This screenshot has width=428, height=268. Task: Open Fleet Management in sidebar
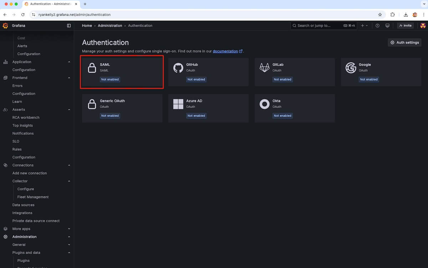[33, 197]
